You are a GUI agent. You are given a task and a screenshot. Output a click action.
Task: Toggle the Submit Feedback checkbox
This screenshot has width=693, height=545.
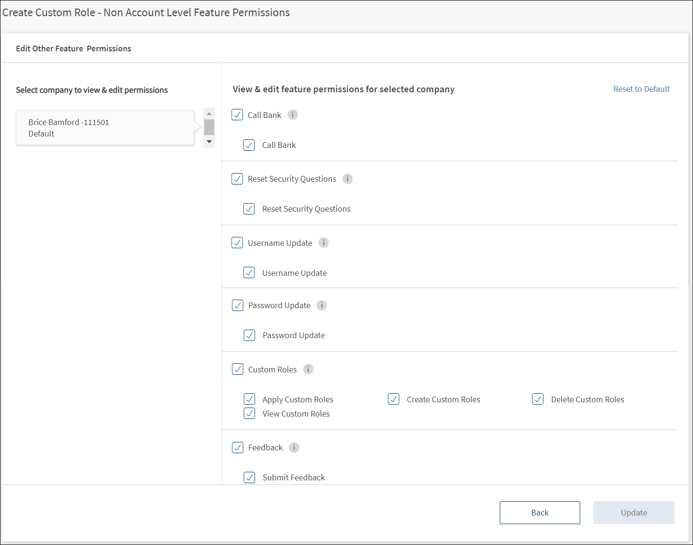pyautogui.click(x=249, y=477)
